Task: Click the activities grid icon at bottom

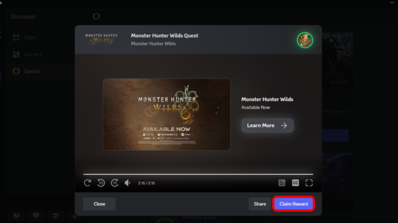Action: [x=56, y=216]
